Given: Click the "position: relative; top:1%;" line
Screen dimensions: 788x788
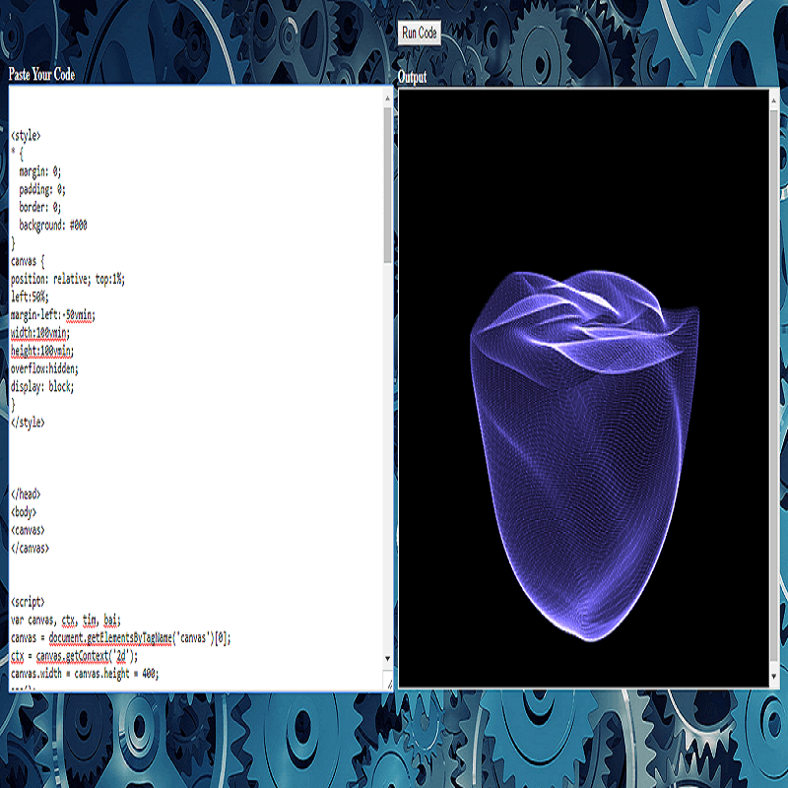Looking at the screenshot, I should pos(67,279).
